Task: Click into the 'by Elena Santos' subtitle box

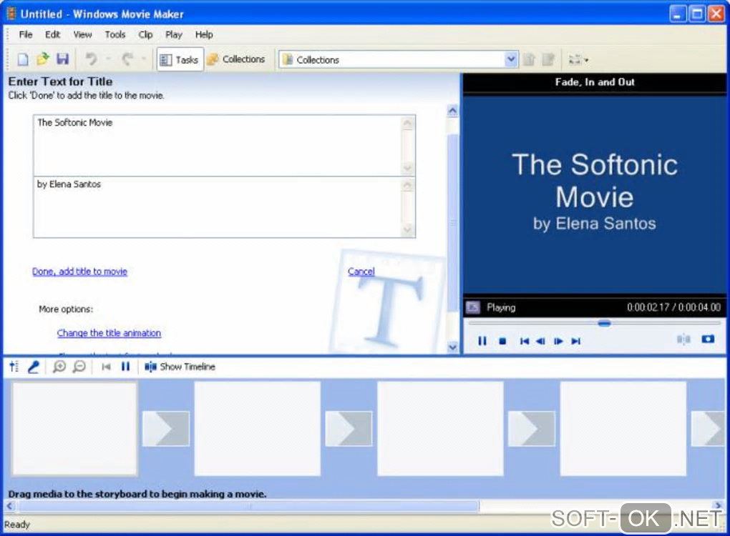Action: click(x=217, y=207)
